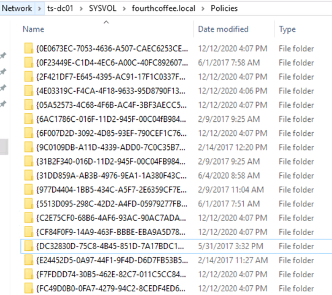Select the folder icon for {977D4404-1BB5
332x295 pixels.
pos(29,189)
